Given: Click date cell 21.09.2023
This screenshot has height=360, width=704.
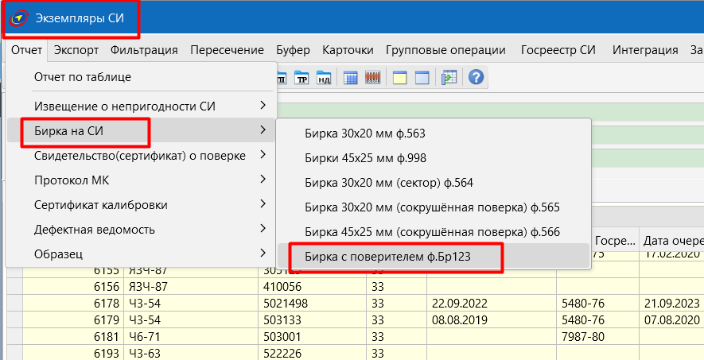Looking at the screenshot, I should tap(672, 304).
